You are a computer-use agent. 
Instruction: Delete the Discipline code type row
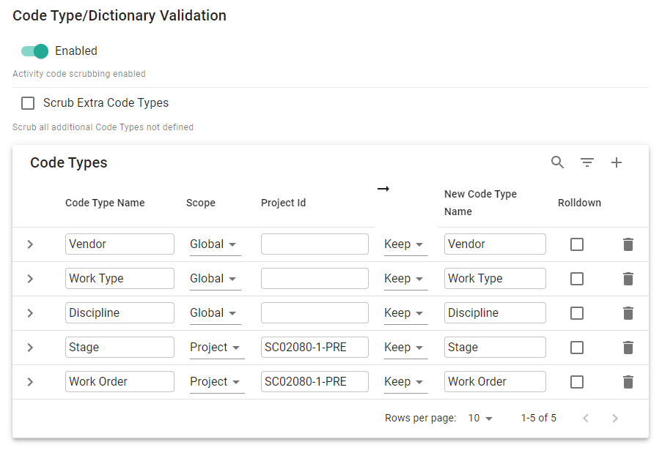(628, 313)
